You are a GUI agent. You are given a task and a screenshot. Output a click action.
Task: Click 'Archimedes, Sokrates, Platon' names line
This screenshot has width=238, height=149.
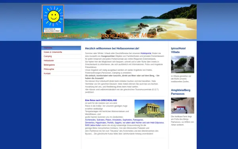pos(114,120)
